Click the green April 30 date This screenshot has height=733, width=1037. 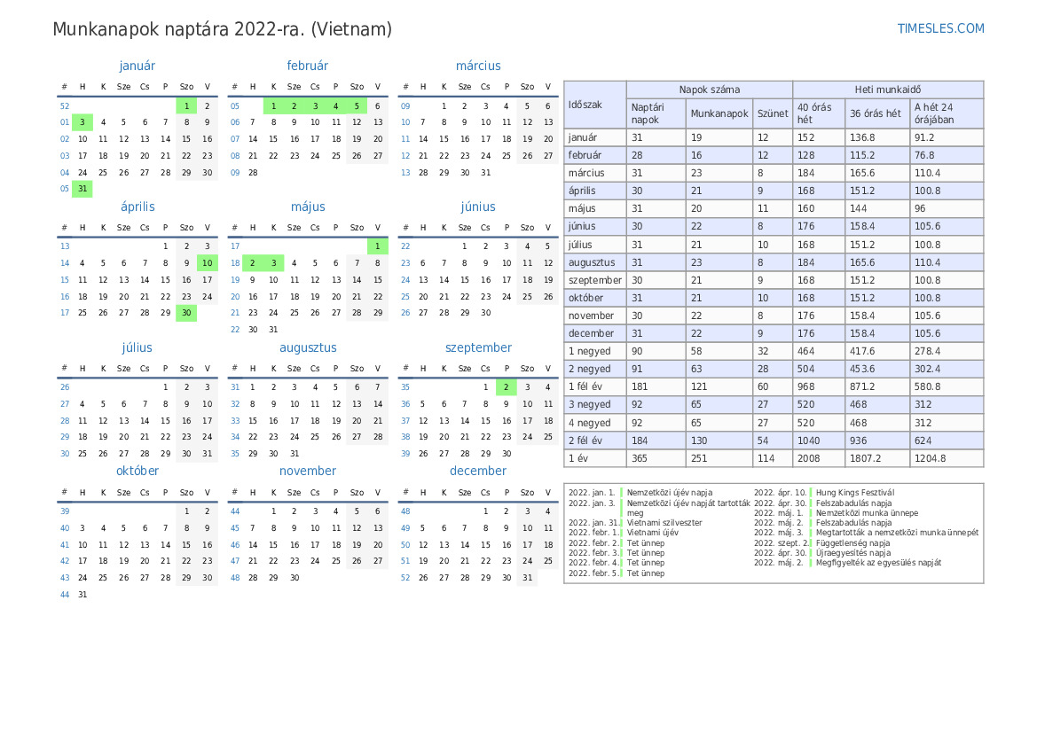(x=186, y=312)
